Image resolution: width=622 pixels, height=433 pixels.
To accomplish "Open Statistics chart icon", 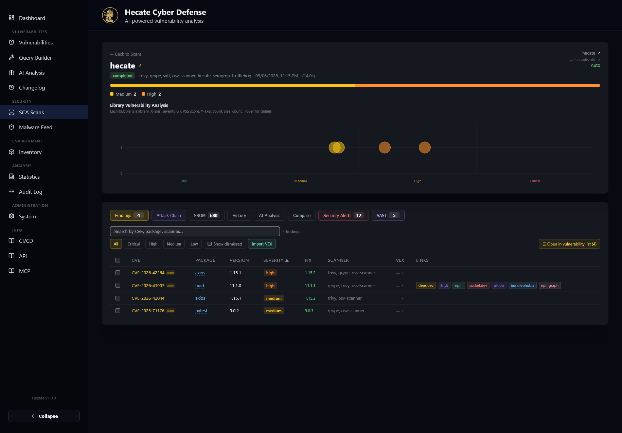I will [x=12, y=176].
